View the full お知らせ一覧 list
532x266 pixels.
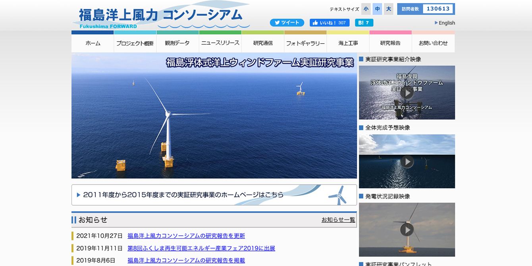(x=338, y=220)
